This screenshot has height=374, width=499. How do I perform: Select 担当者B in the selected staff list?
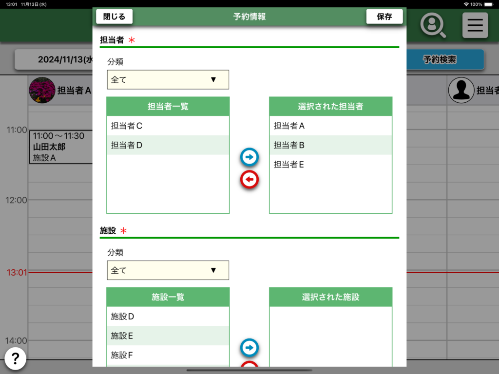click(x=330, y=145)
